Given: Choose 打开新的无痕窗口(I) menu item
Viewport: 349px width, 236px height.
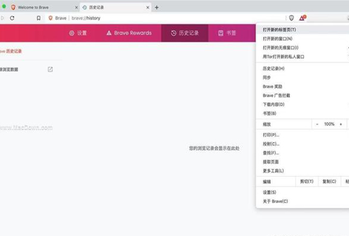Looking at the screenshot, I should tap(303, 47).
